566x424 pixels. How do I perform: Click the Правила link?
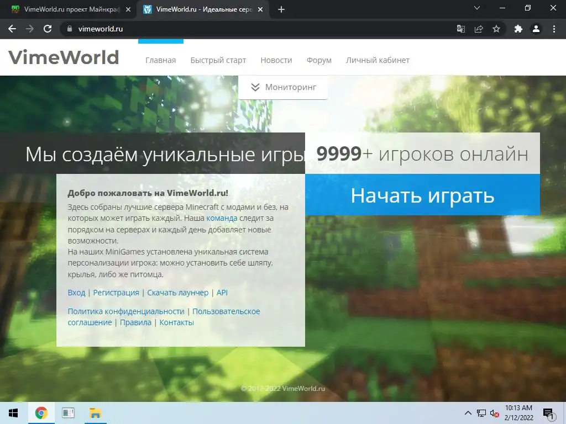[135, 322]
